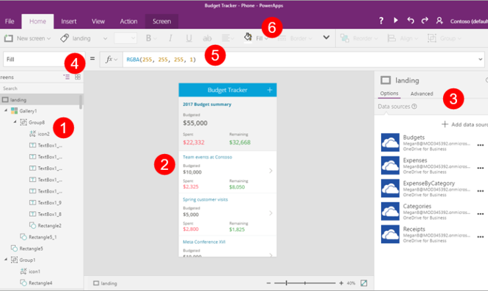Click Add data source

465,124
